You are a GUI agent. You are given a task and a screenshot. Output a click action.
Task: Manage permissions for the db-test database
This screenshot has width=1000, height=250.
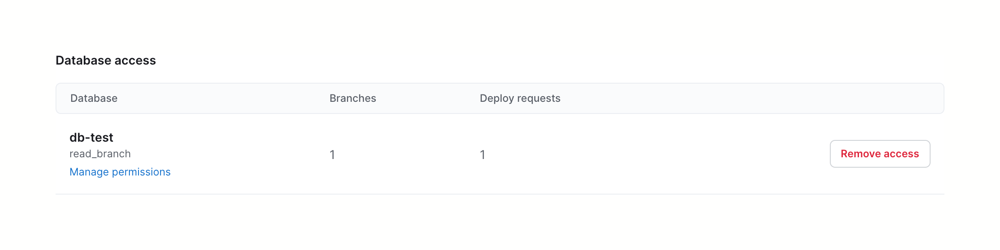point(120,172)
